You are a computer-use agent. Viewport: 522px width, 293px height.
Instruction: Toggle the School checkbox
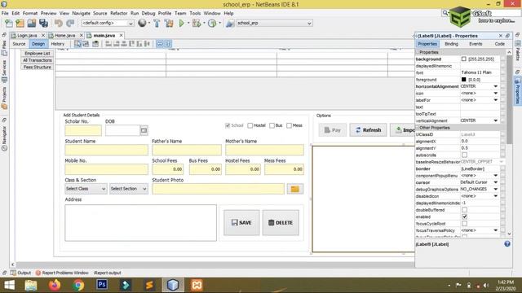click(228, 125)
